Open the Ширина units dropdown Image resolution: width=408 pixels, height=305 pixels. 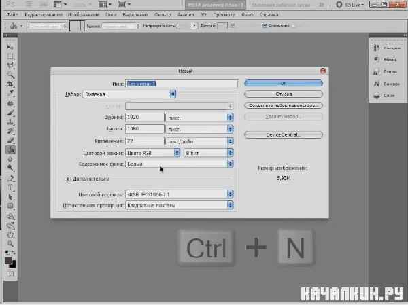tap(199, 118)
